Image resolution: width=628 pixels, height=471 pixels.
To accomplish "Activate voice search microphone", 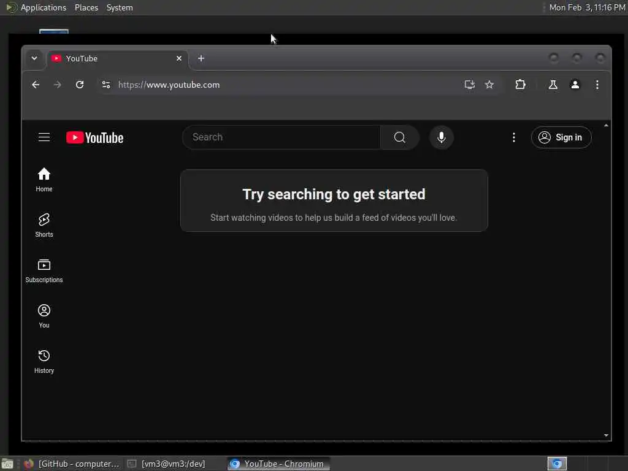I will (x=442, y=137).
